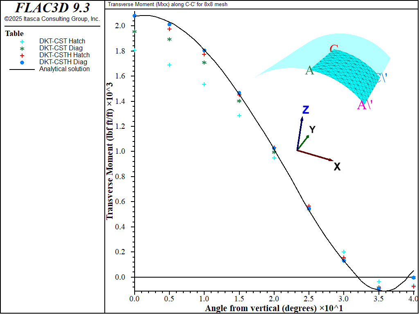Click the DKT-CST Diag green asterisk legend marker
This screenshot has width=419, height=314.
click(x=22, y=48)
